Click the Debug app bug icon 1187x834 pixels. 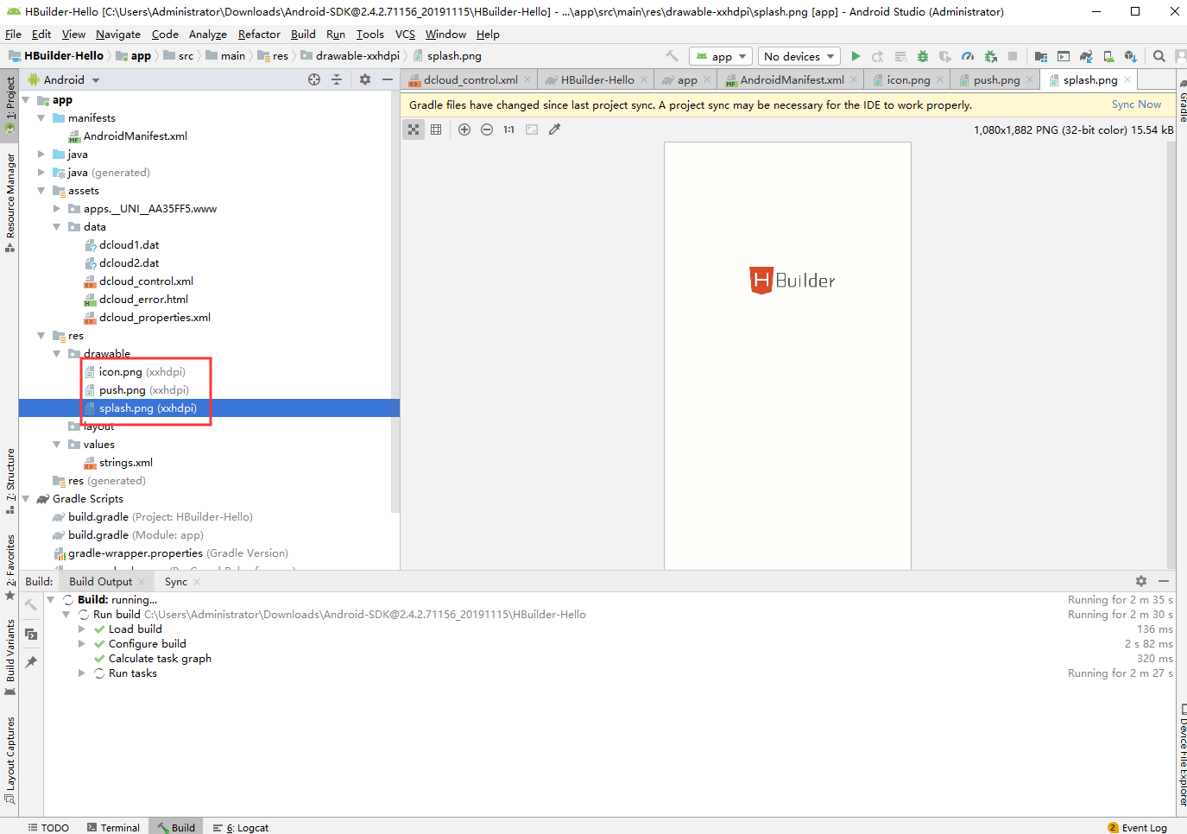coord(923,56)
